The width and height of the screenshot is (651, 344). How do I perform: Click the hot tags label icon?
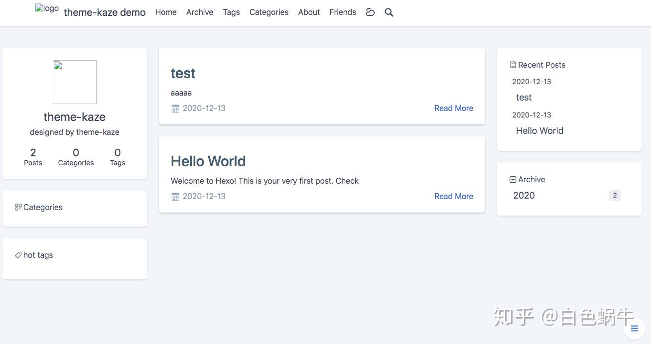click(18, 255)
